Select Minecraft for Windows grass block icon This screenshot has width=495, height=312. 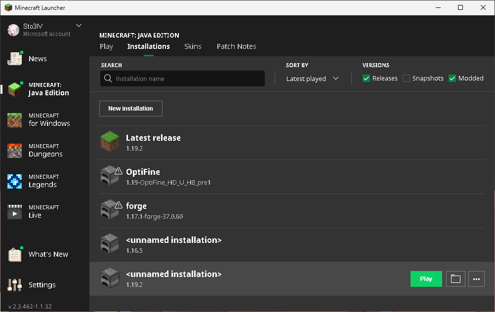coord(14,120)
